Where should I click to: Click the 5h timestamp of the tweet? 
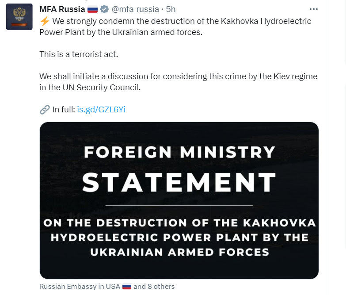pyautogui.click(x=171, y=9)
